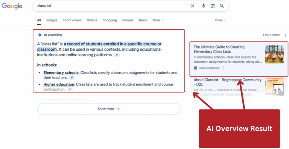Expand the More search category dropdown
Image resolution: width=289 pixels, height=149 pixels.
point(158,20)
